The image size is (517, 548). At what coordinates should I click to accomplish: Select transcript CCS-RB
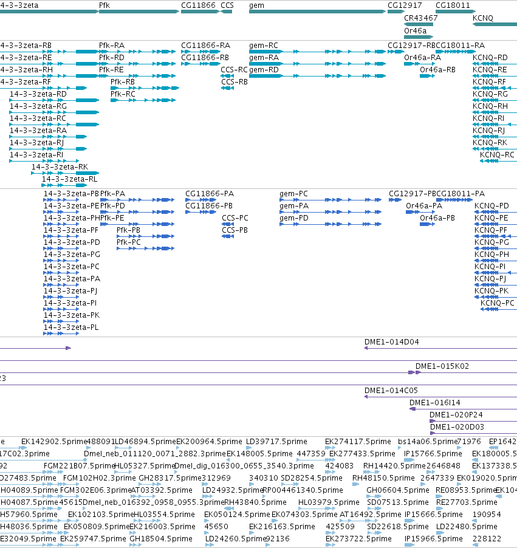click(x=235, y=82)
